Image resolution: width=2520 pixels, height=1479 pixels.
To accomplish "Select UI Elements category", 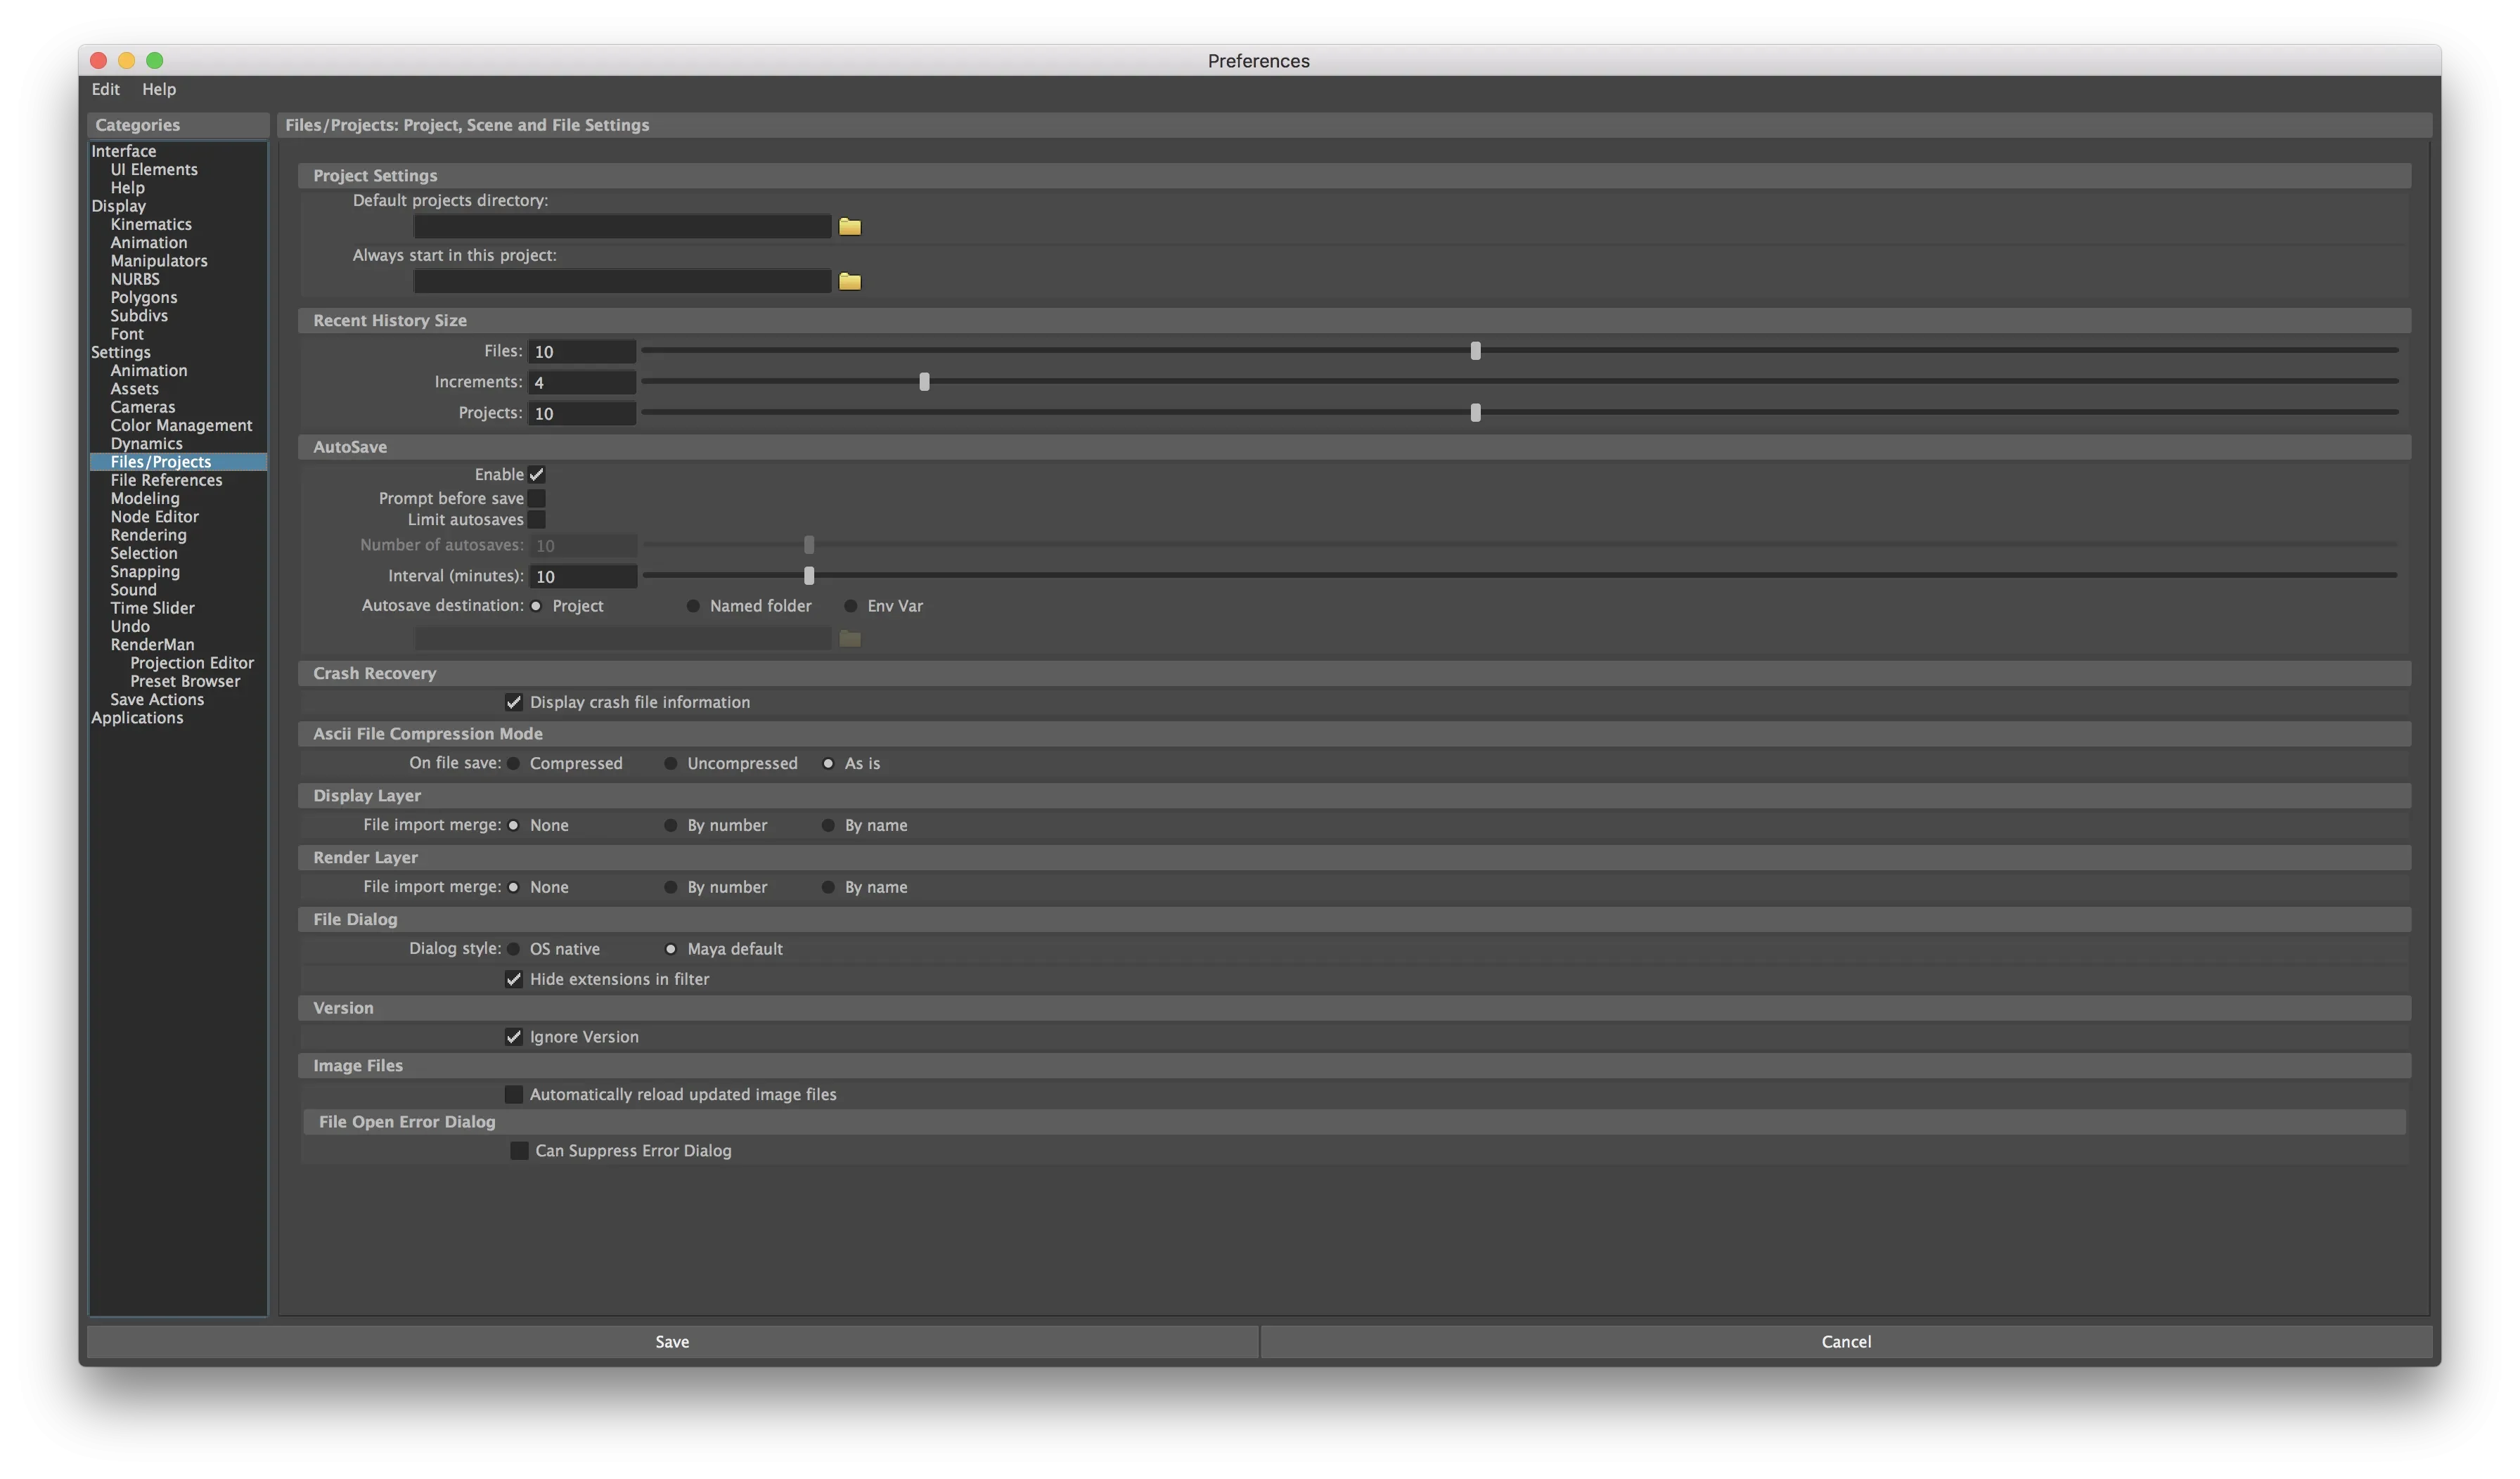I will click(154, 170).
